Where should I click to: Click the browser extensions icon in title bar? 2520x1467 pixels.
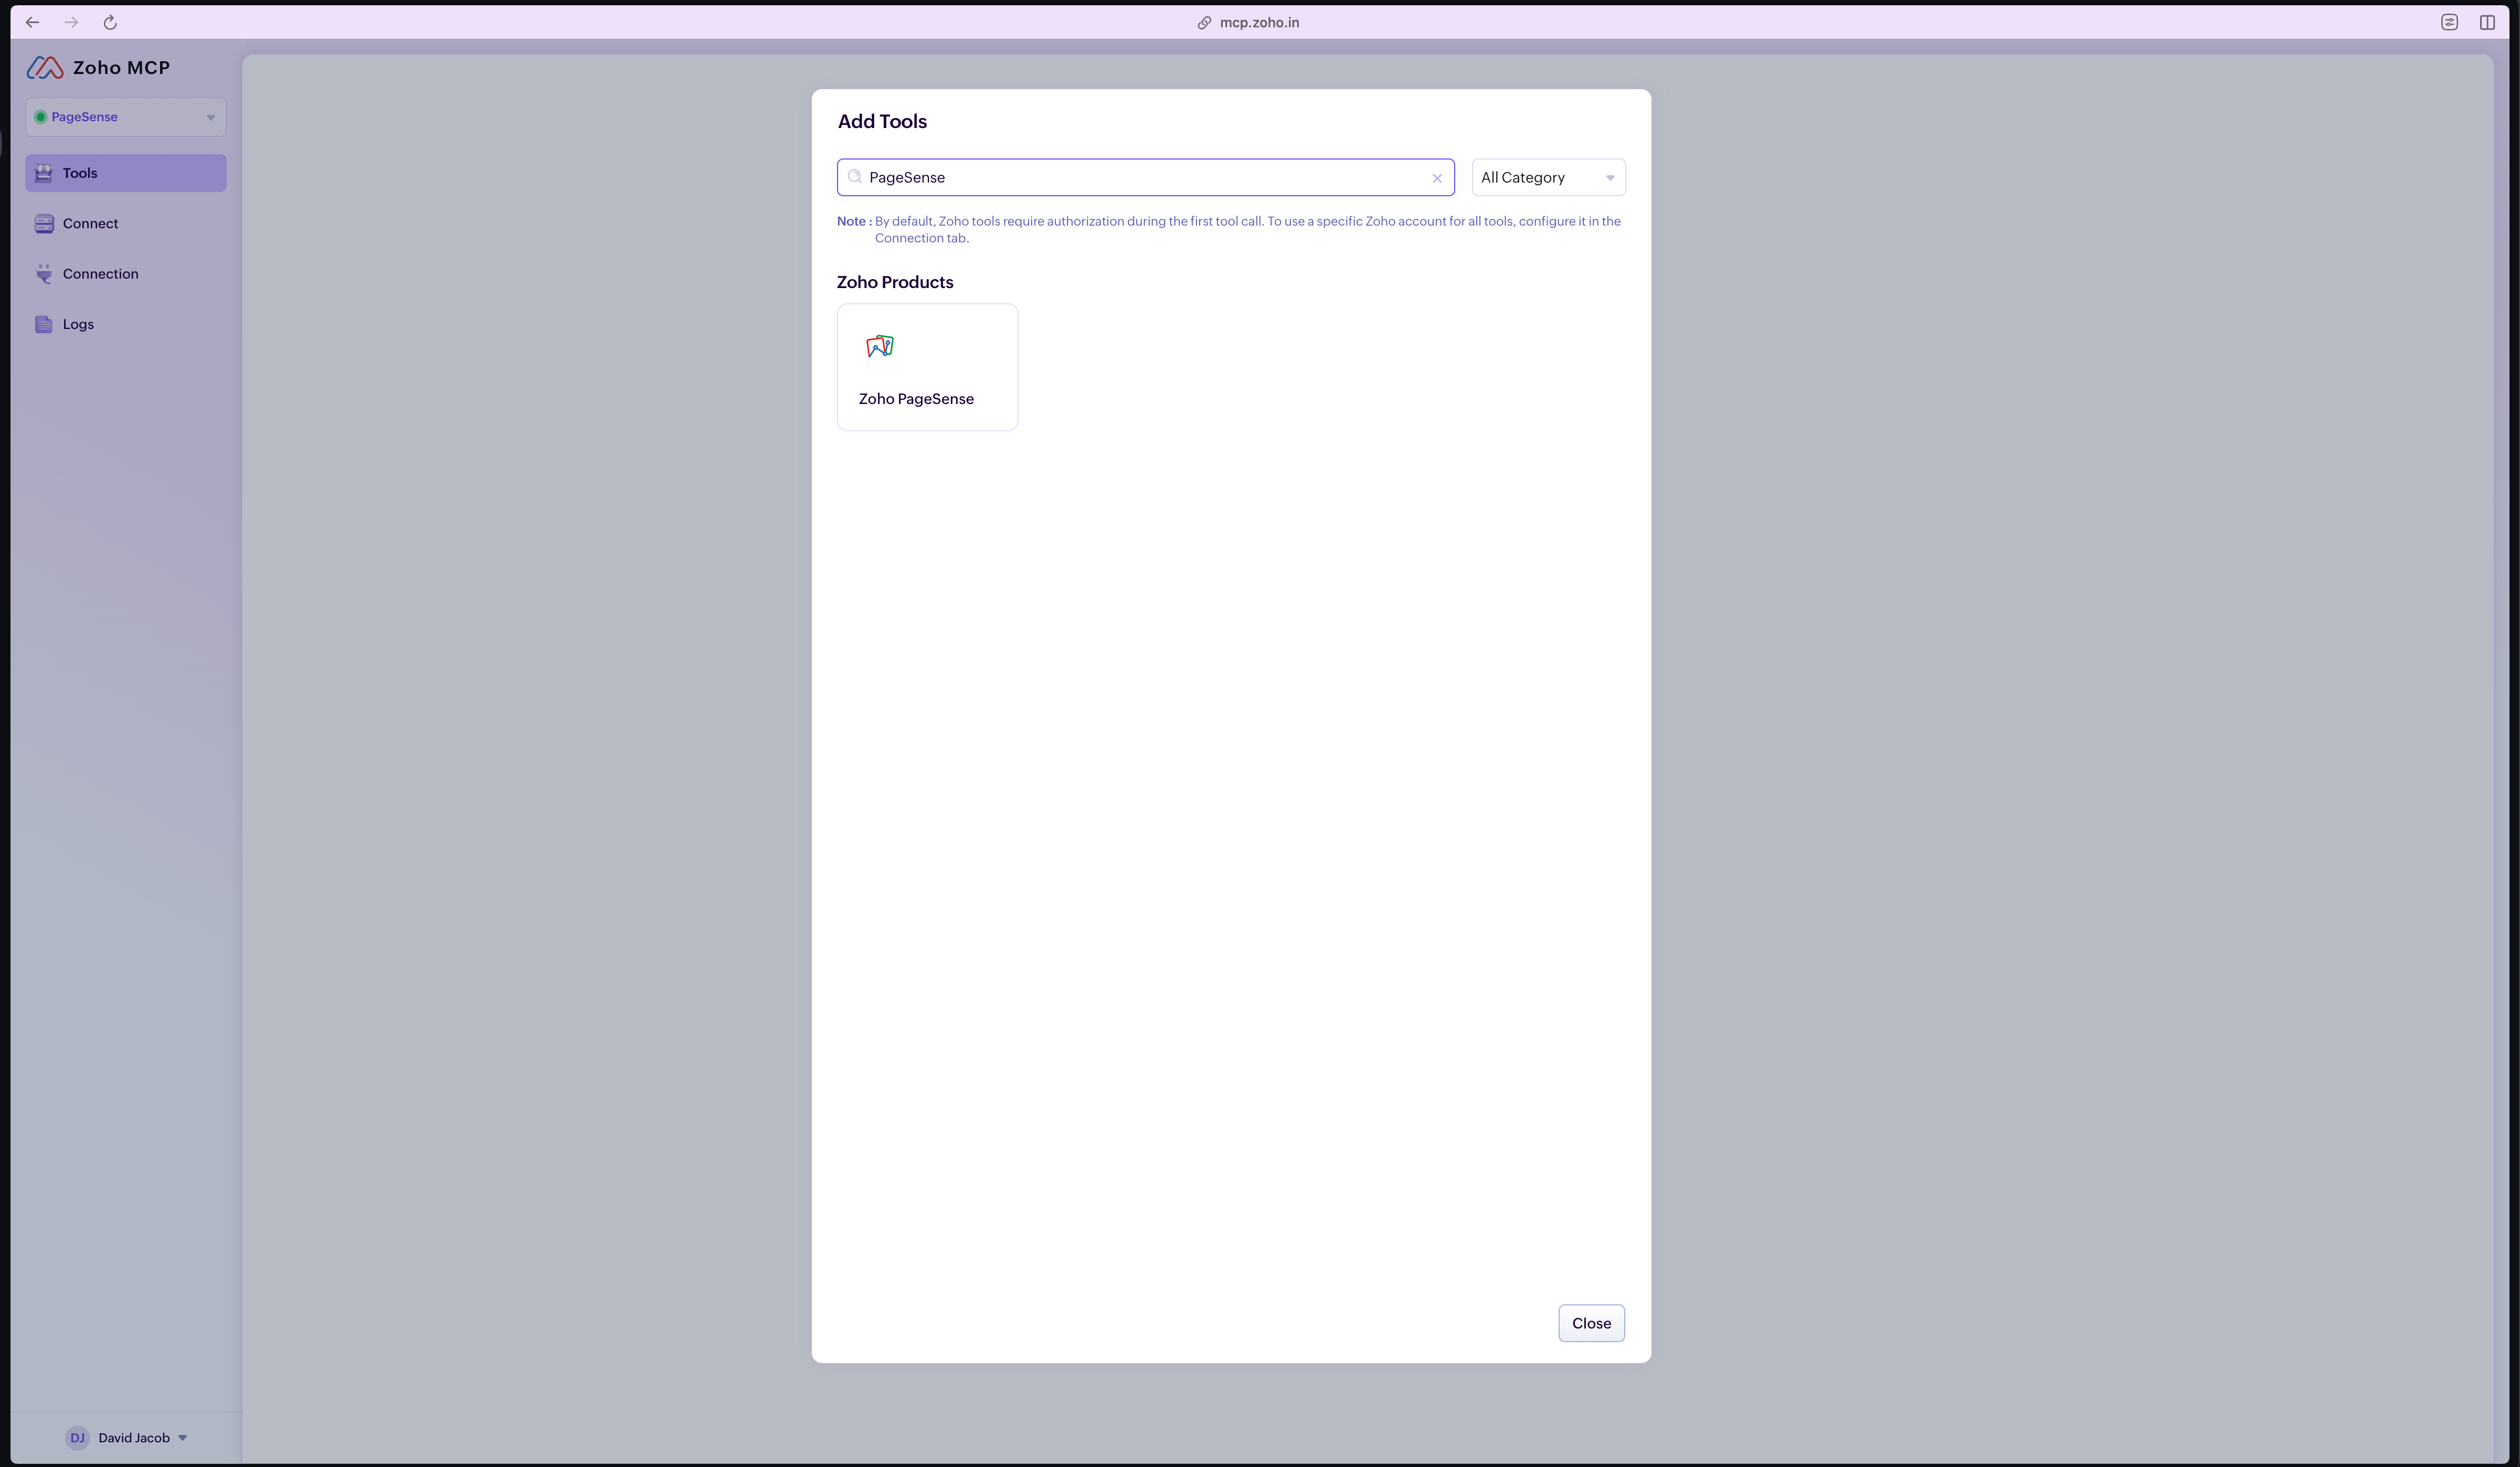(x=2449, y=22)
